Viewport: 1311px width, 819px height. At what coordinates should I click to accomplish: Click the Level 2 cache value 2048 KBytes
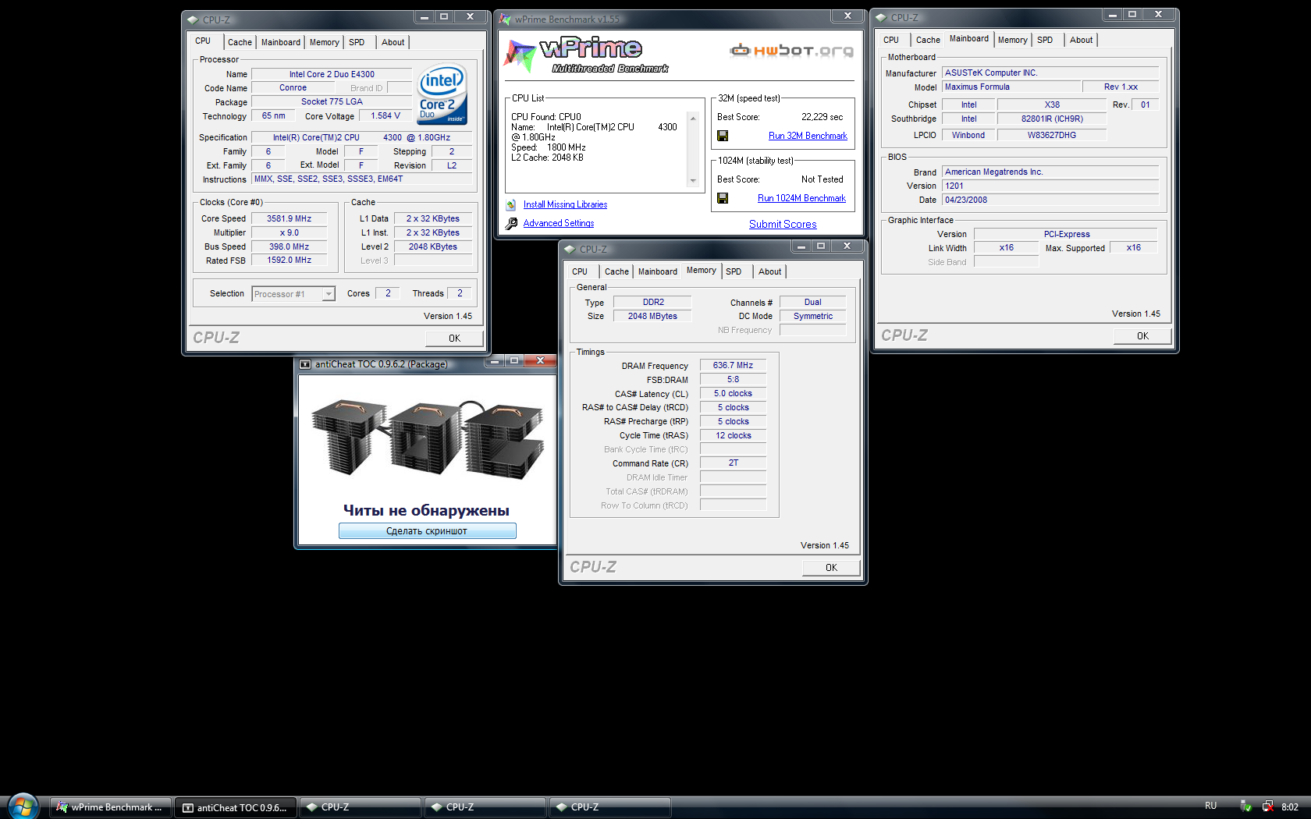click(x=432, y=247)
